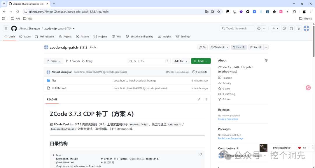Mute the music player volume
Image resolution: width=315 pixels, height=168 pixels.
click(304, 148)
